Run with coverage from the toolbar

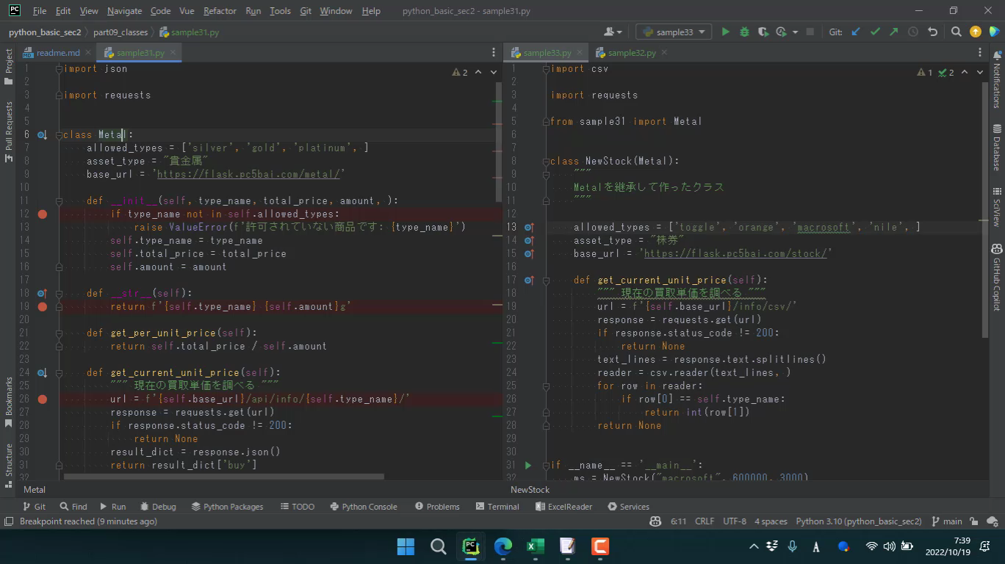click(x=763, y=32)
